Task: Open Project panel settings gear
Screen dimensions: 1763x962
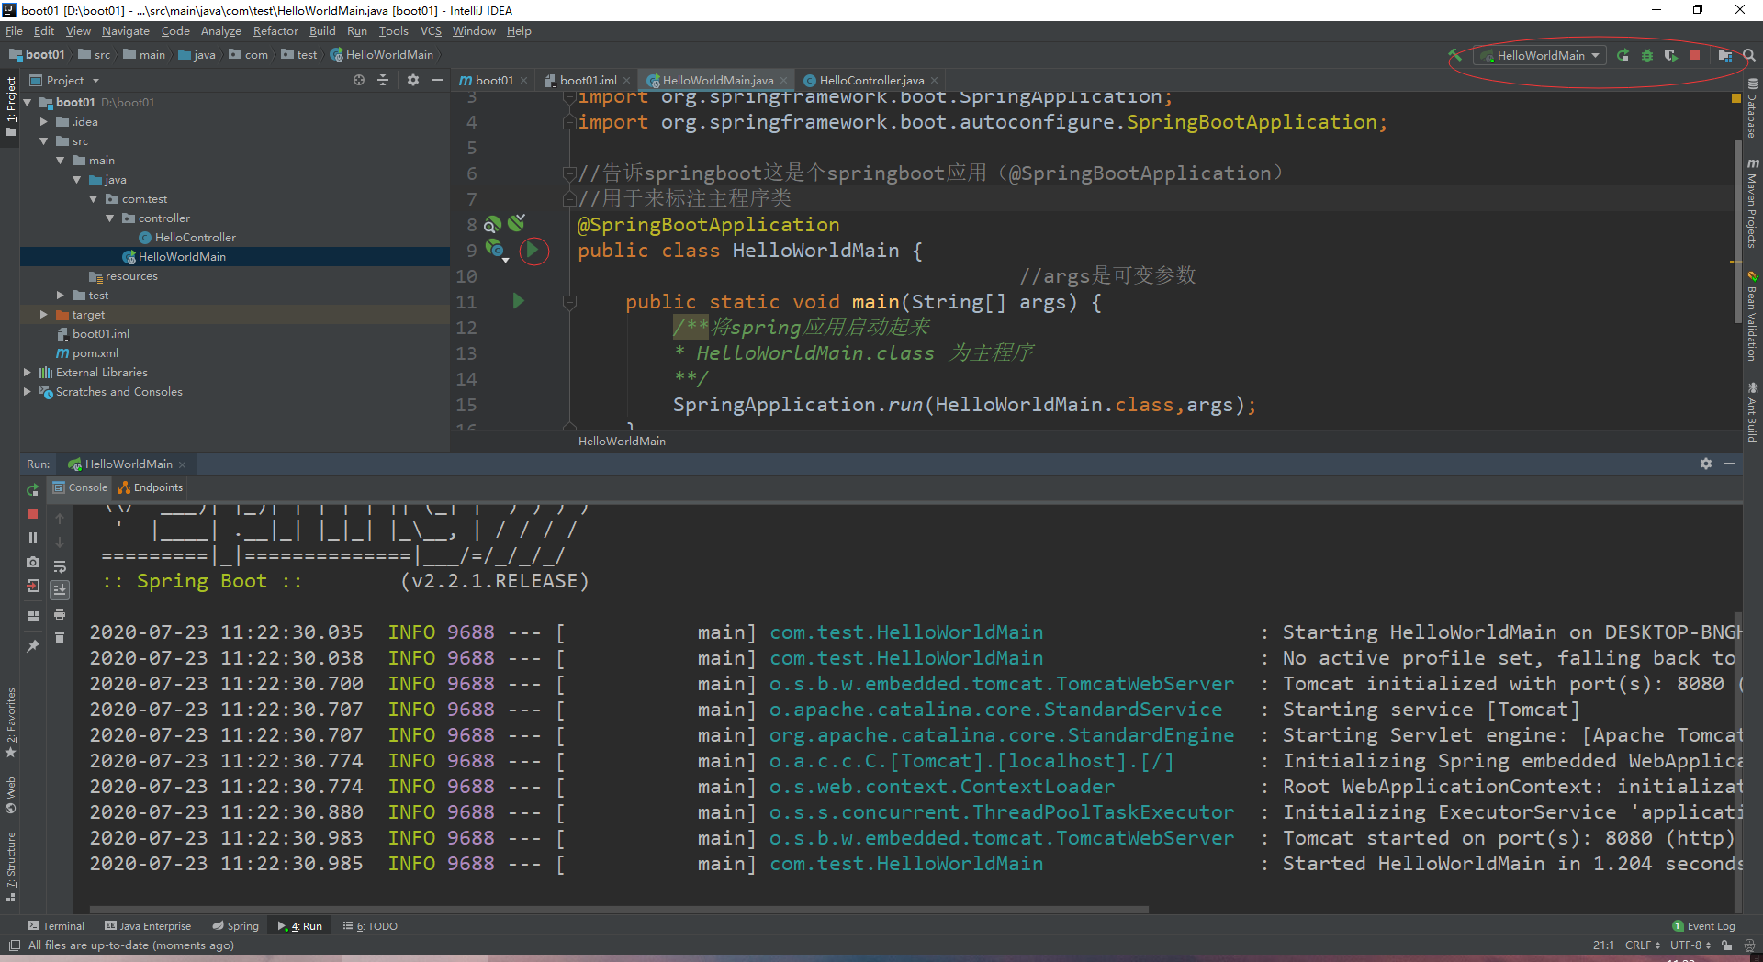Action: pos(413,80)
